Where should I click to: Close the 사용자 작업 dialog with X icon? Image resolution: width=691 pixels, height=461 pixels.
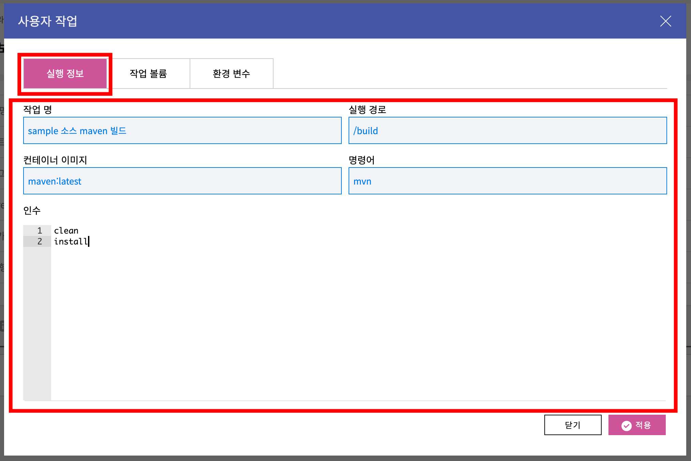click(665, 21)
